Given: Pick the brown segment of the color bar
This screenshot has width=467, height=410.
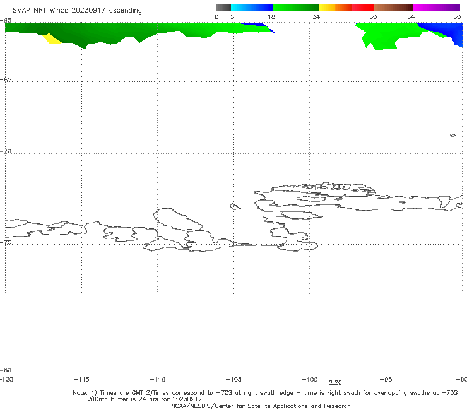Looking at the screenshot, I should coord(393,8).
